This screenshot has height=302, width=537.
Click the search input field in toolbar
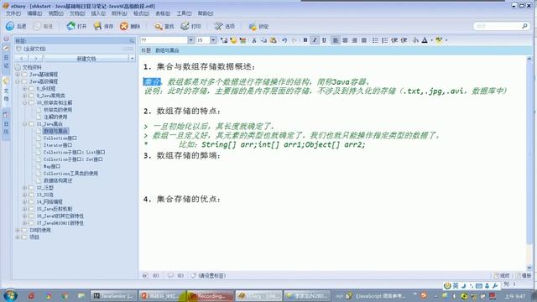(x=498, y=26)
